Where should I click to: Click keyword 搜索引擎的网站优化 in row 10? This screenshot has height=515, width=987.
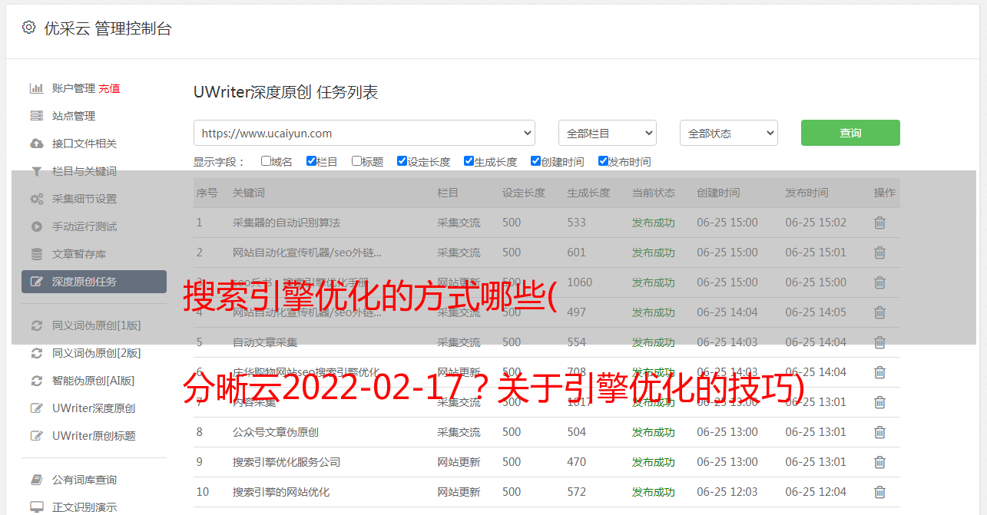point(281,492)
